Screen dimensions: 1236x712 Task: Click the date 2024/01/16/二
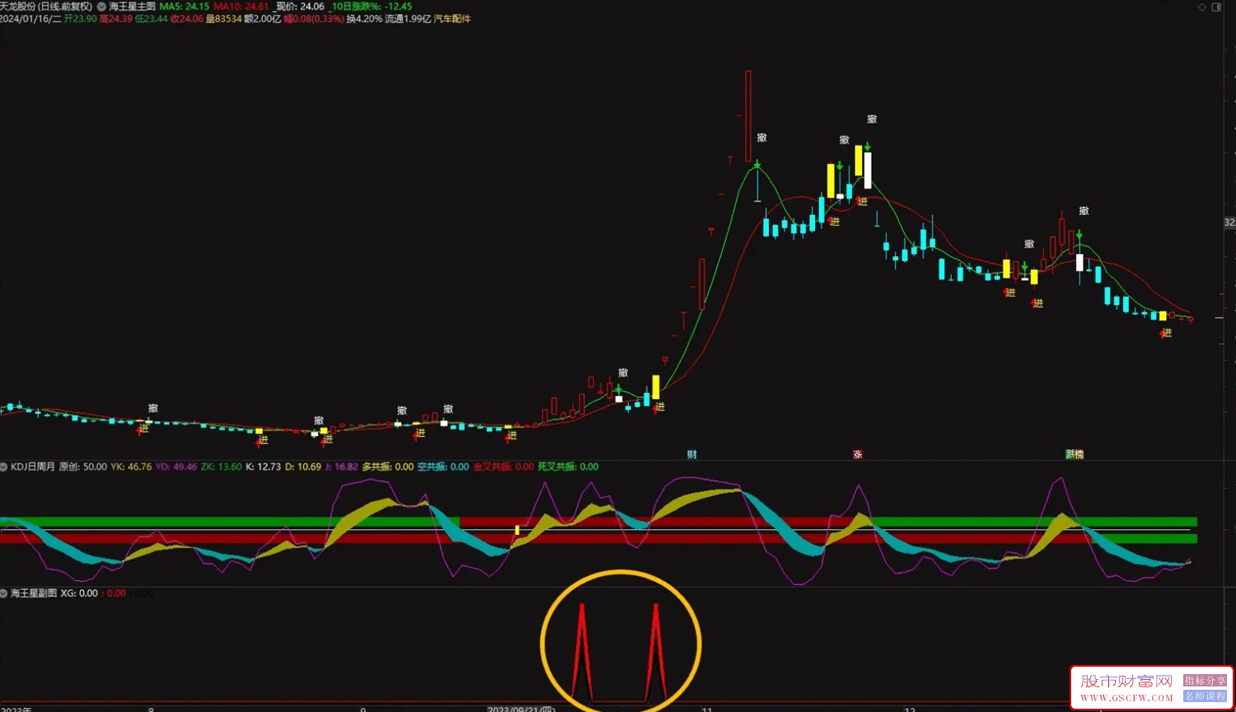pos(30,18)
